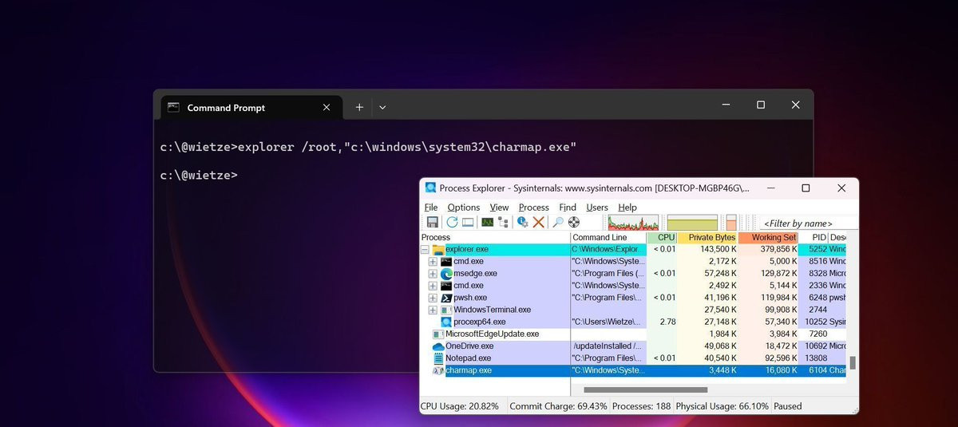Select the OneDrive.exe process row
Image resolution: width=958 pixels, height=427 pixels.
[x=634, y=346]
